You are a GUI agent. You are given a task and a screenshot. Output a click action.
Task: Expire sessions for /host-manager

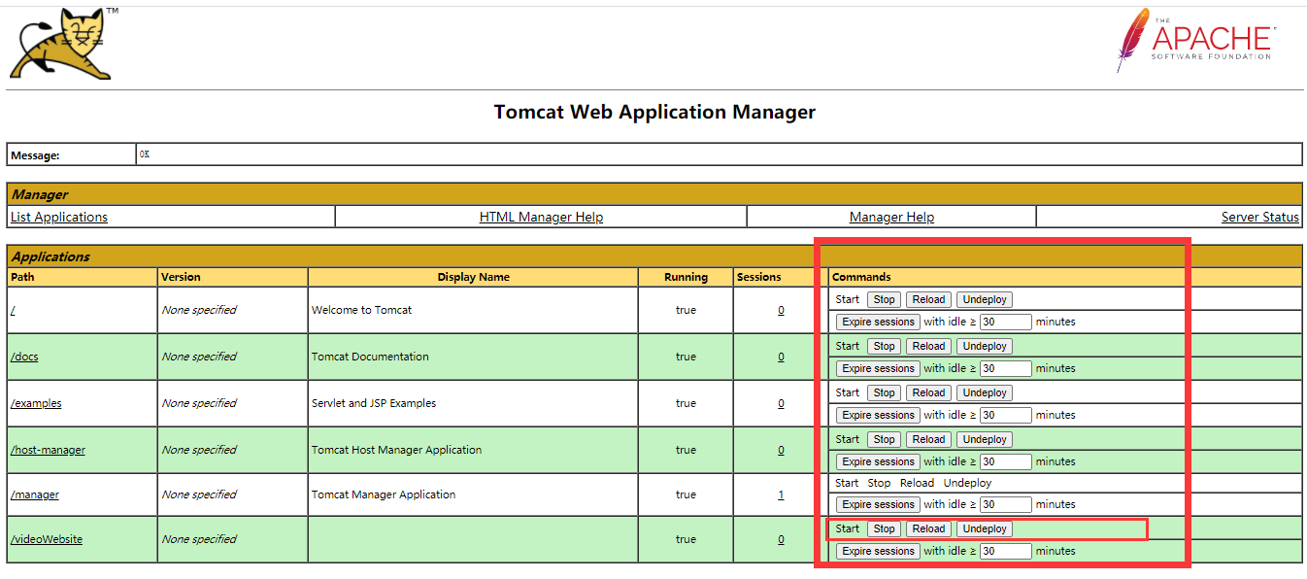click(878, 461)
